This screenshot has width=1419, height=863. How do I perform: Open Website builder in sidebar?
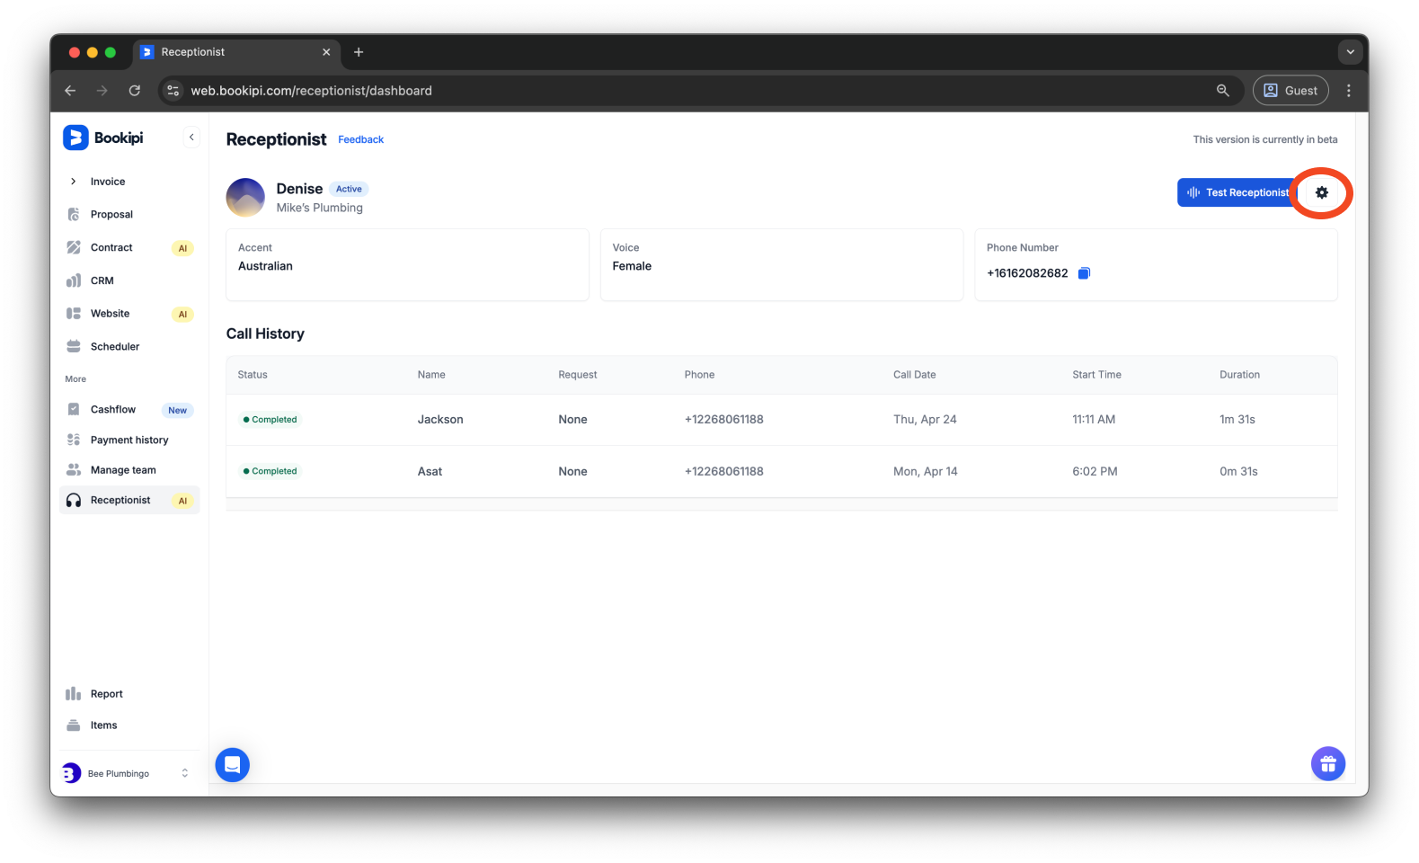pos(110,314)
